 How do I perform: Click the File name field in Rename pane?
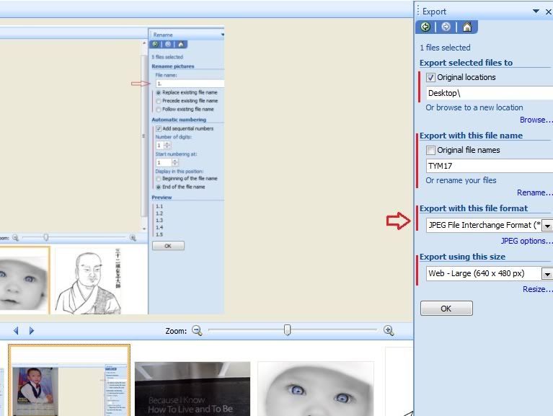click(x=190, y=84)
